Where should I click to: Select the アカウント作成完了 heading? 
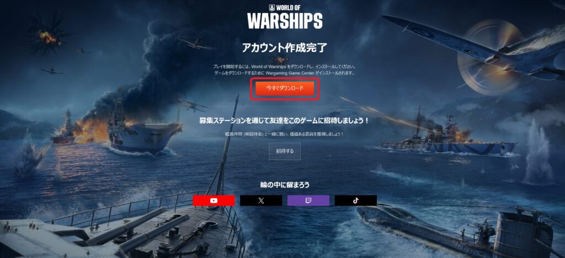pyautogui.click(x=285, y=48)
